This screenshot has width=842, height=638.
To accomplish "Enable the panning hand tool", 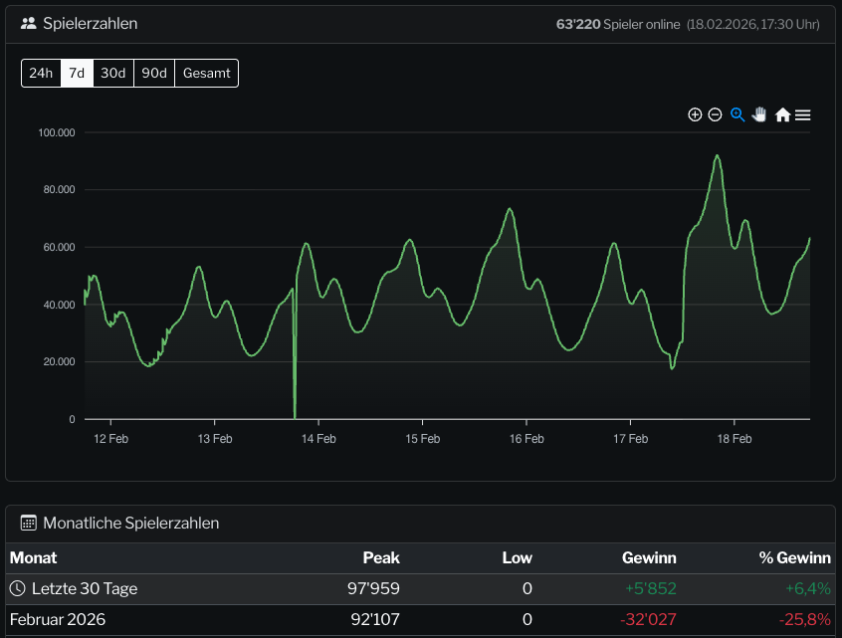I will 759,114.
